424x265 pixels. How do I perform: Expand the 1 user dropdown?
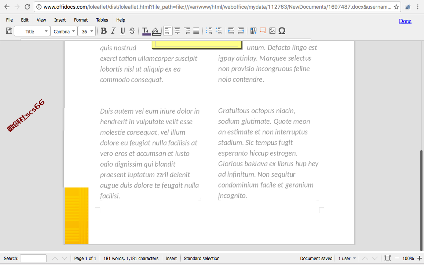(x=347, y=258)
